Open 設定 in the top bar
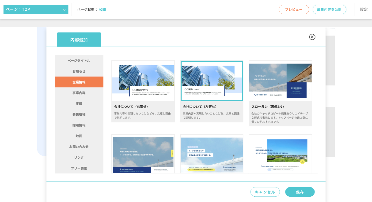The image size is (372, 202). [x=364, y=9]
